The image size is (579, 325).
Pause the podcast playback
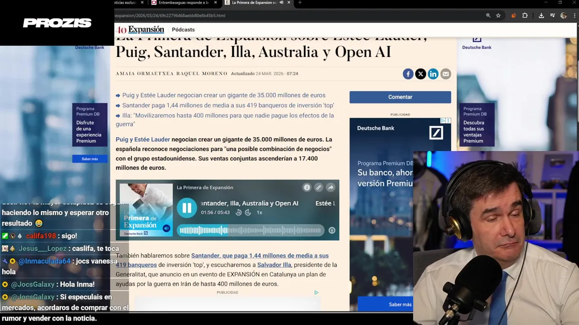coord(187,208)
